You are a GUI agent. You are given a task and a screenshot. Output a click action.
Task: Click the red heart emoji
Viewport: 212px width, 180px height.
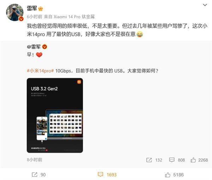click(x=39, y=55)
